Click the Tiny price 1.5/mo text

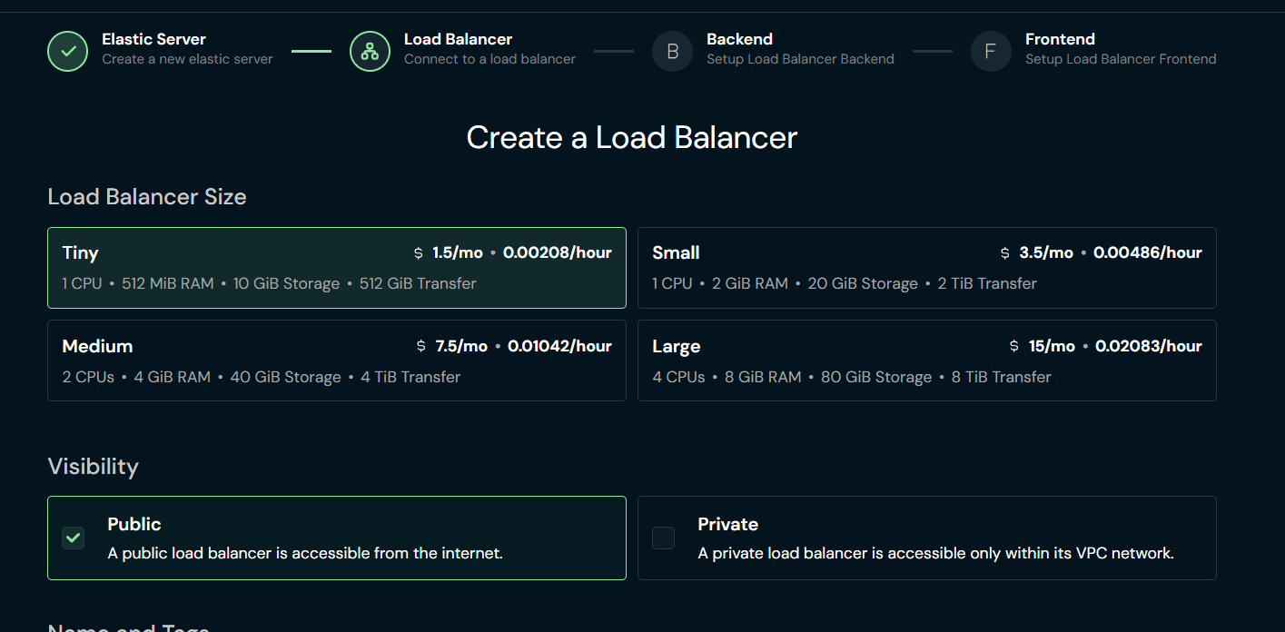[458, 252]
